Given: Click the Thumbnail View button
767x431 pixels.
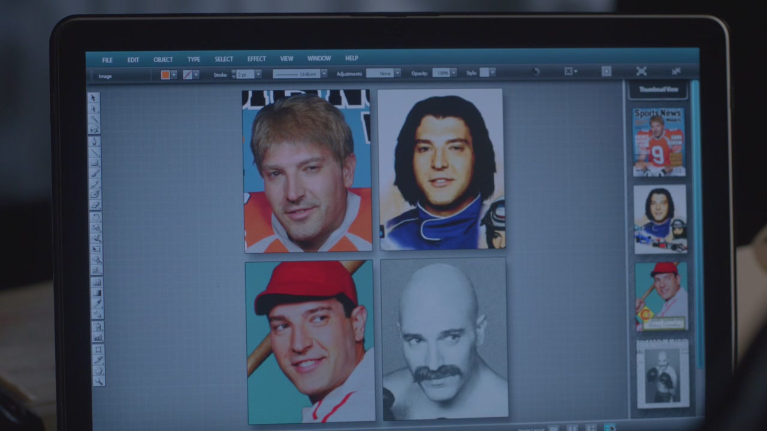Looking at the screenshot, I should click(x=658, y=90).
